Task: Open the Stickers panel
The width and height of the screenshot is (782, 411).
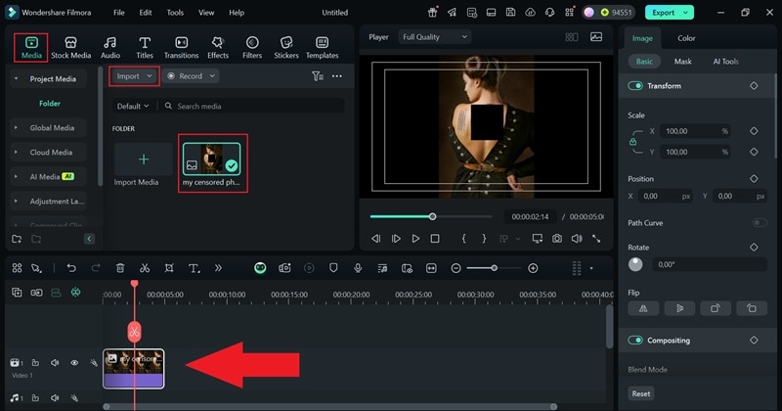Action: point(286,47)
